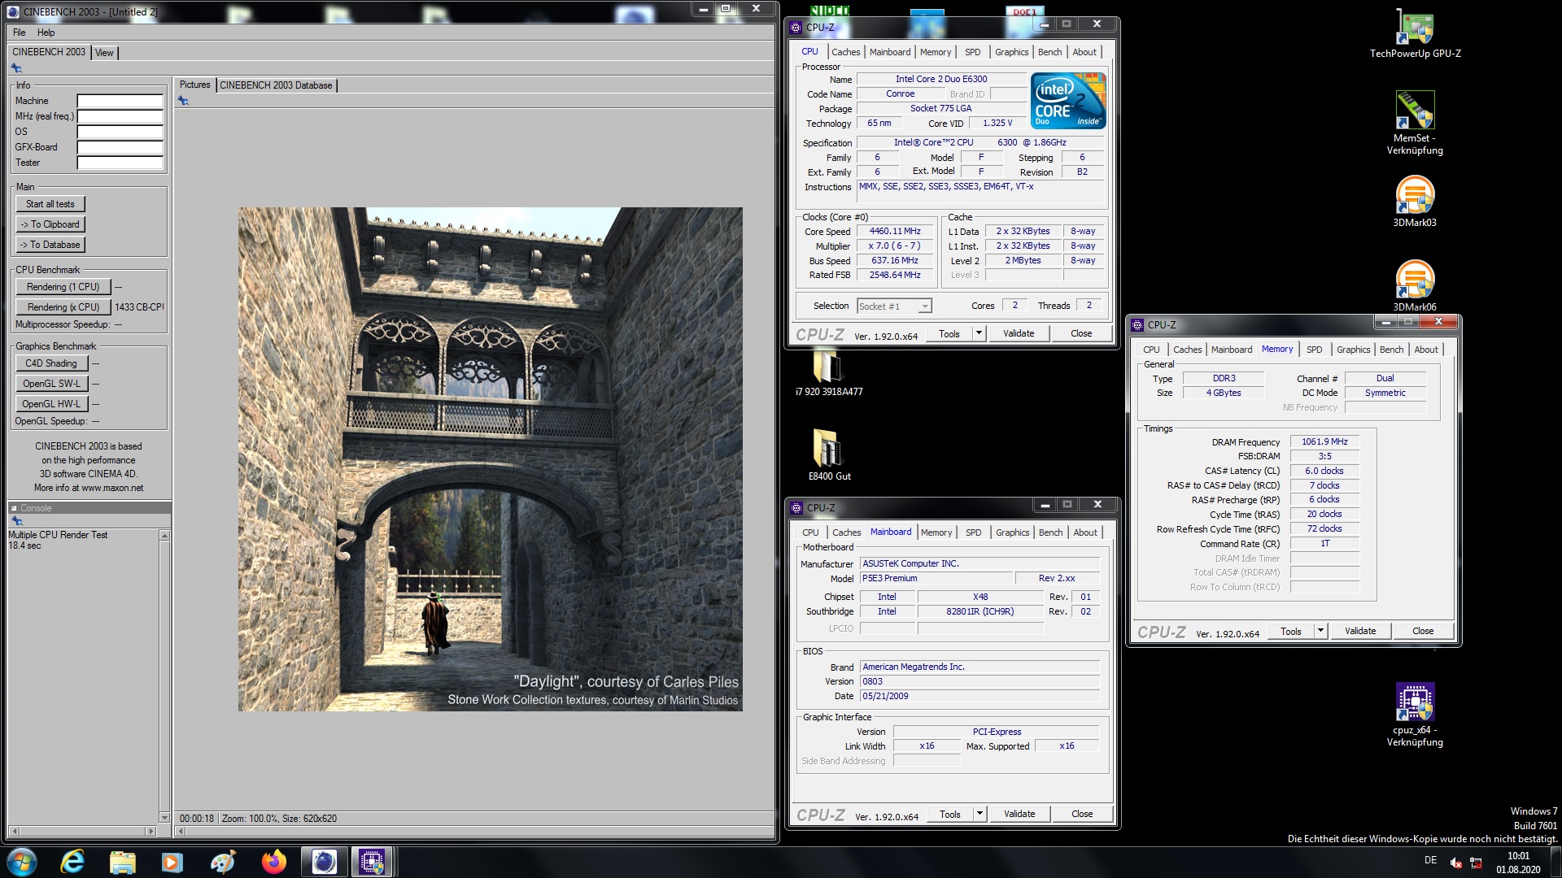Click Console vertical scrollbar down arrow
This screenshot has height=878, width=1562.
click(164, 817)
